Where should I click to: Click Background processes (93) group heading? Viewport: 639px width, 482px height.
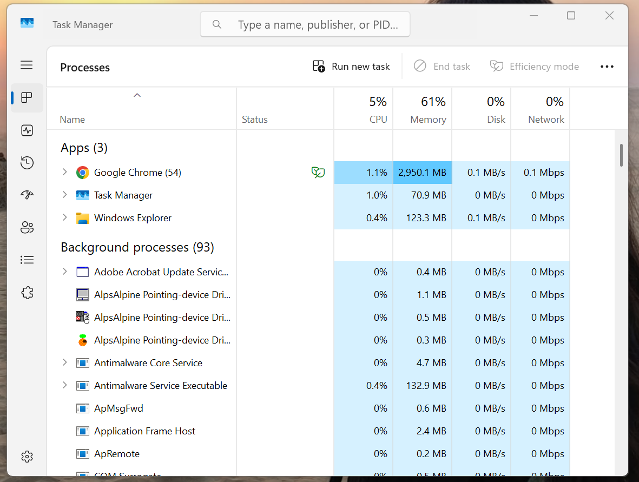tap(137, 247)
